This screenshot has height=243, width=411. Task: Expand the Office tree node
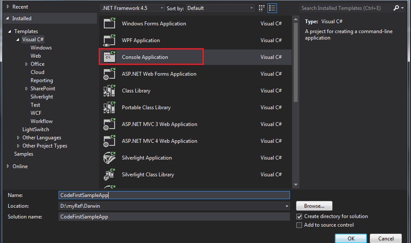[x=26, y=64]
